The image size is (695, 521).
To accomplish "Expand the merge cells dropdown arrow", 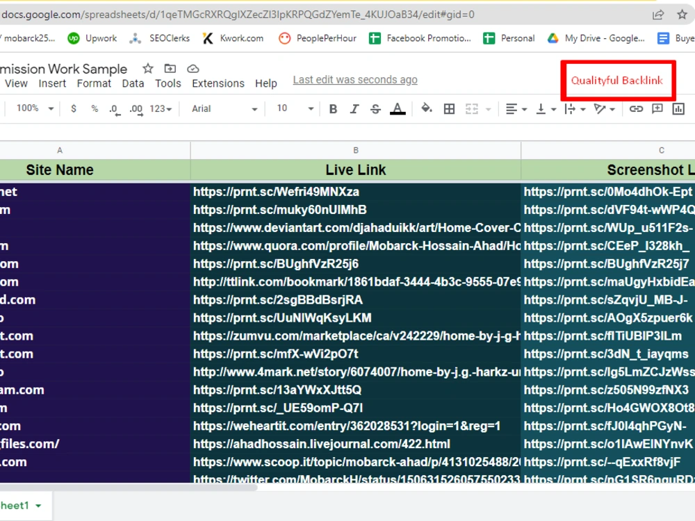I will 489,110.
